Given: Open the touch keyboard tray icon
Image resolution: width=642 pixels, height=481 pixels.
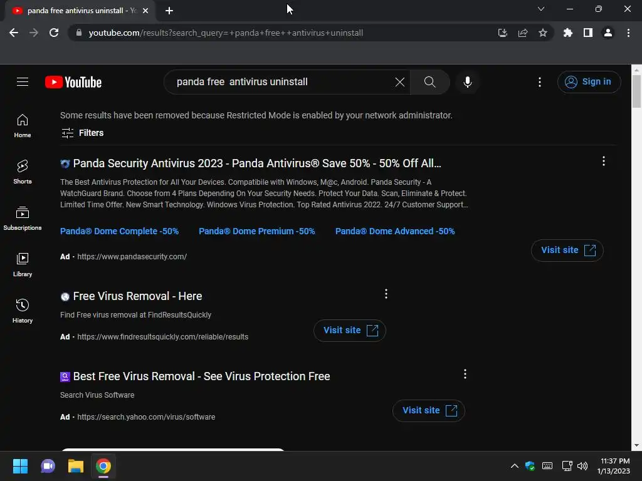Looking at the screenshot, I should click(547, 466).
